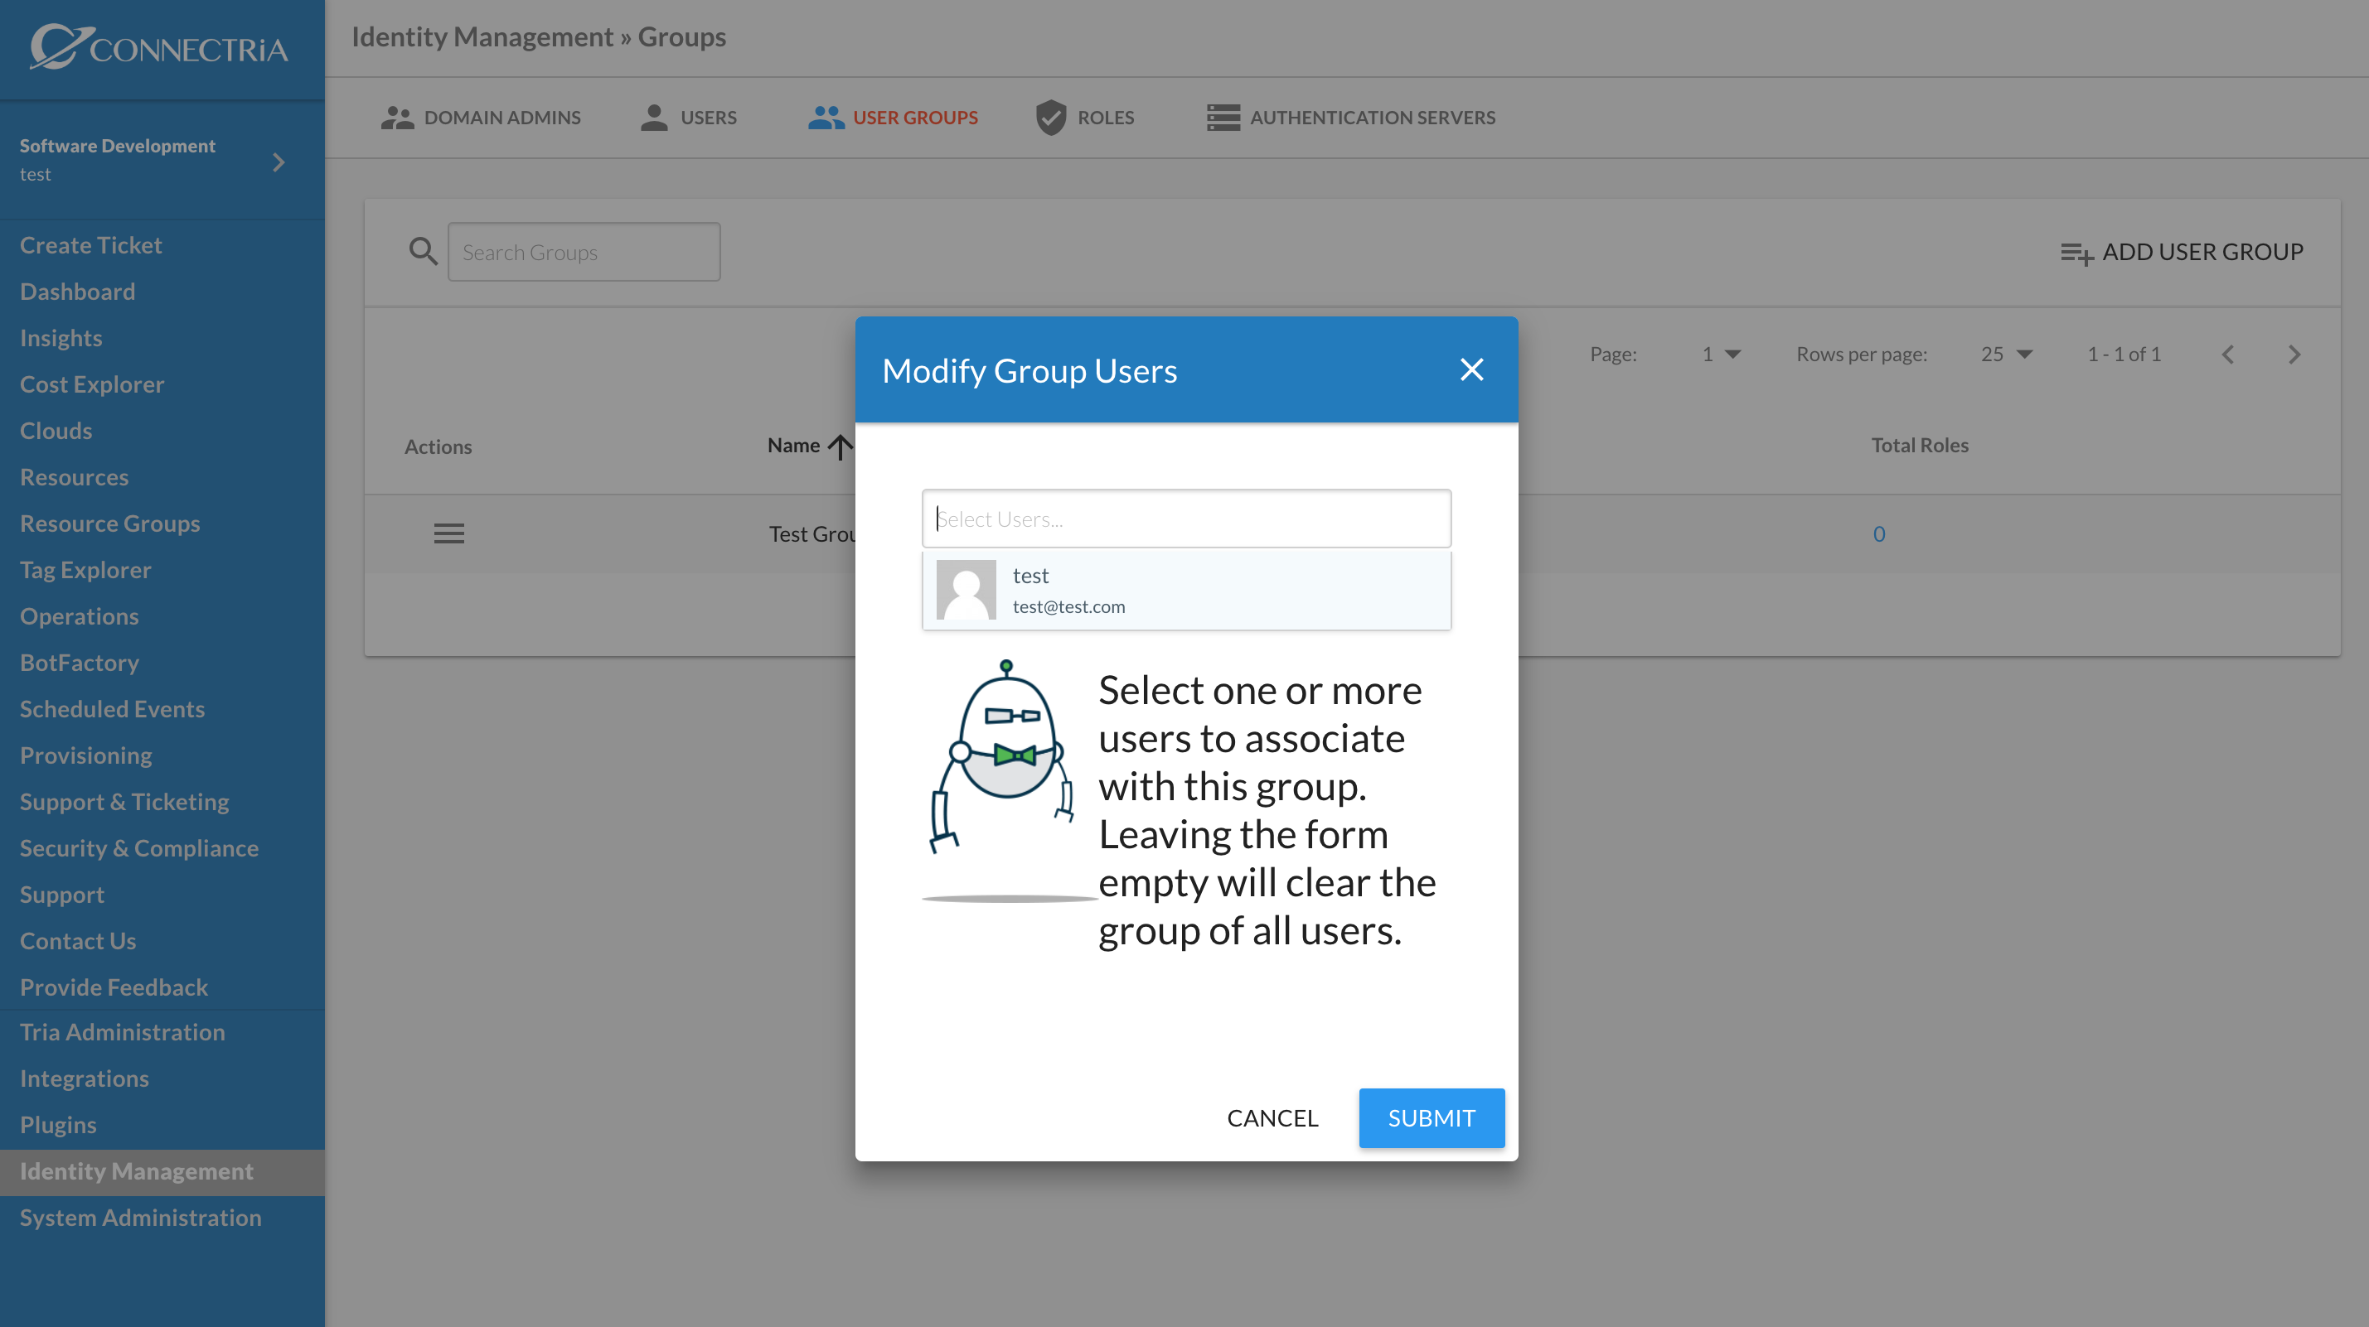This screenshot has height=1327, width=2369.
Task: Open Resources page
Action: pyautogui.click(x=74, y=477)
